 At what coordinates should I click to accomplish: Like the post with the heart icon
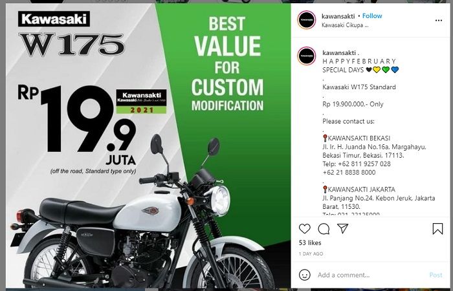pyautogui.click(x=305, y=229)
